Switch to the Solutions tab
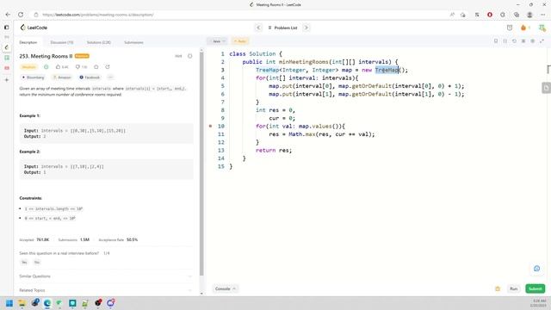Viewport: 551px width, 310px height. coord(99,42)
